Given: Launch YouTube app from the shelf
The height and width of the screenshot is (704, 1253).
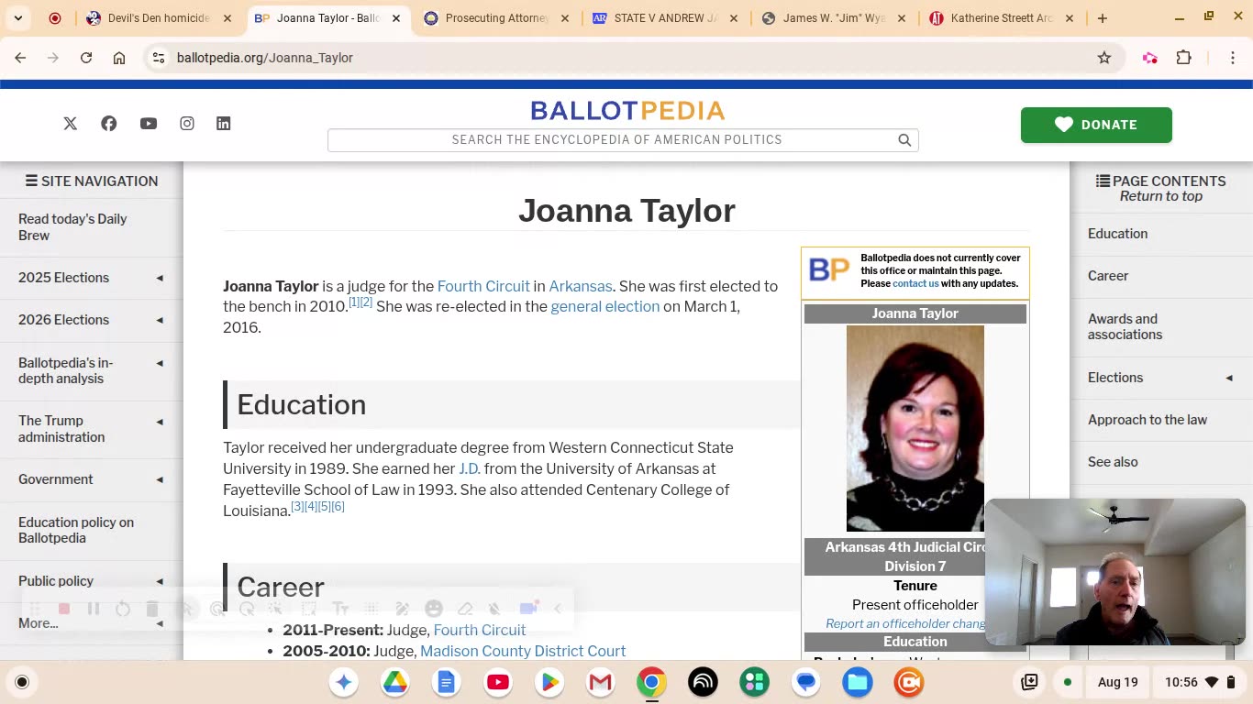Looking at the screenshot, I should [498, 682].
